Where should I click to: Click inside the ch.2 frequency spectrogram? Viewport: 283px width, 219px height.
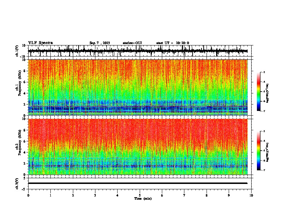tap(138, 147)
